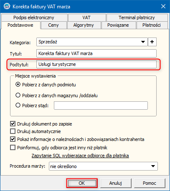
Task: Enable 'Drukuj automatycznie' checkbox
Action: click(13, 131)
